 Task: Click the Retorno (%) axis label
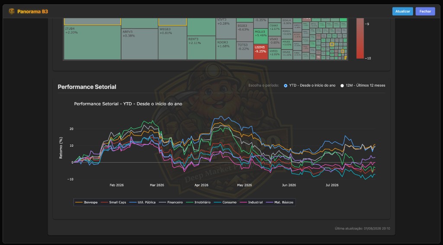(x=61, y=148)
